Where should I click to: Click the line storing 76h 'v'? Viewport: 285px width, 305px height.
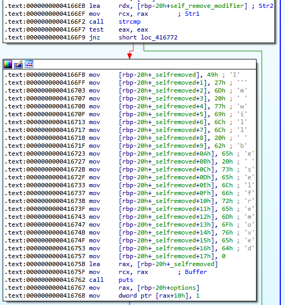click(x=130, y=232)
